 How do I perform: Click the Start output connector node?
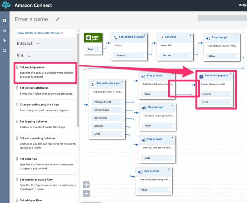pos(100,49)
